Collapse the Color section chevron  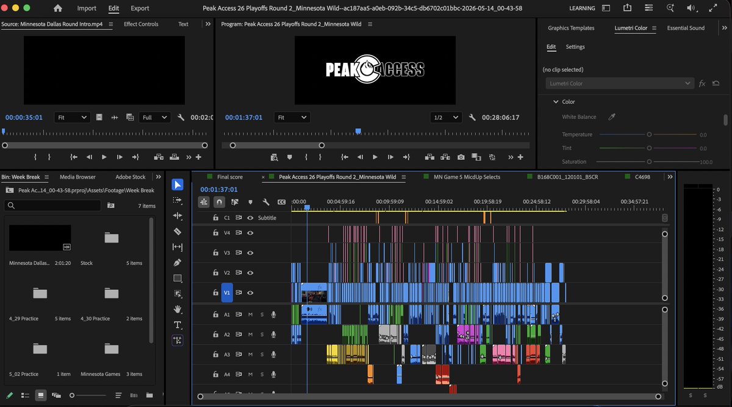click(556, 102)
